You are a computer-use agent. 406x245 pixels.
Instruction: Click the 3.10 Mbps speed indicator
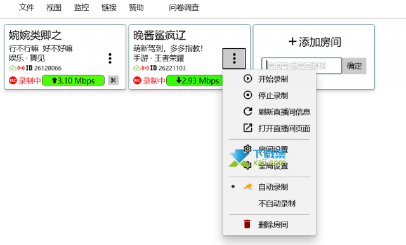pos(74,80)
